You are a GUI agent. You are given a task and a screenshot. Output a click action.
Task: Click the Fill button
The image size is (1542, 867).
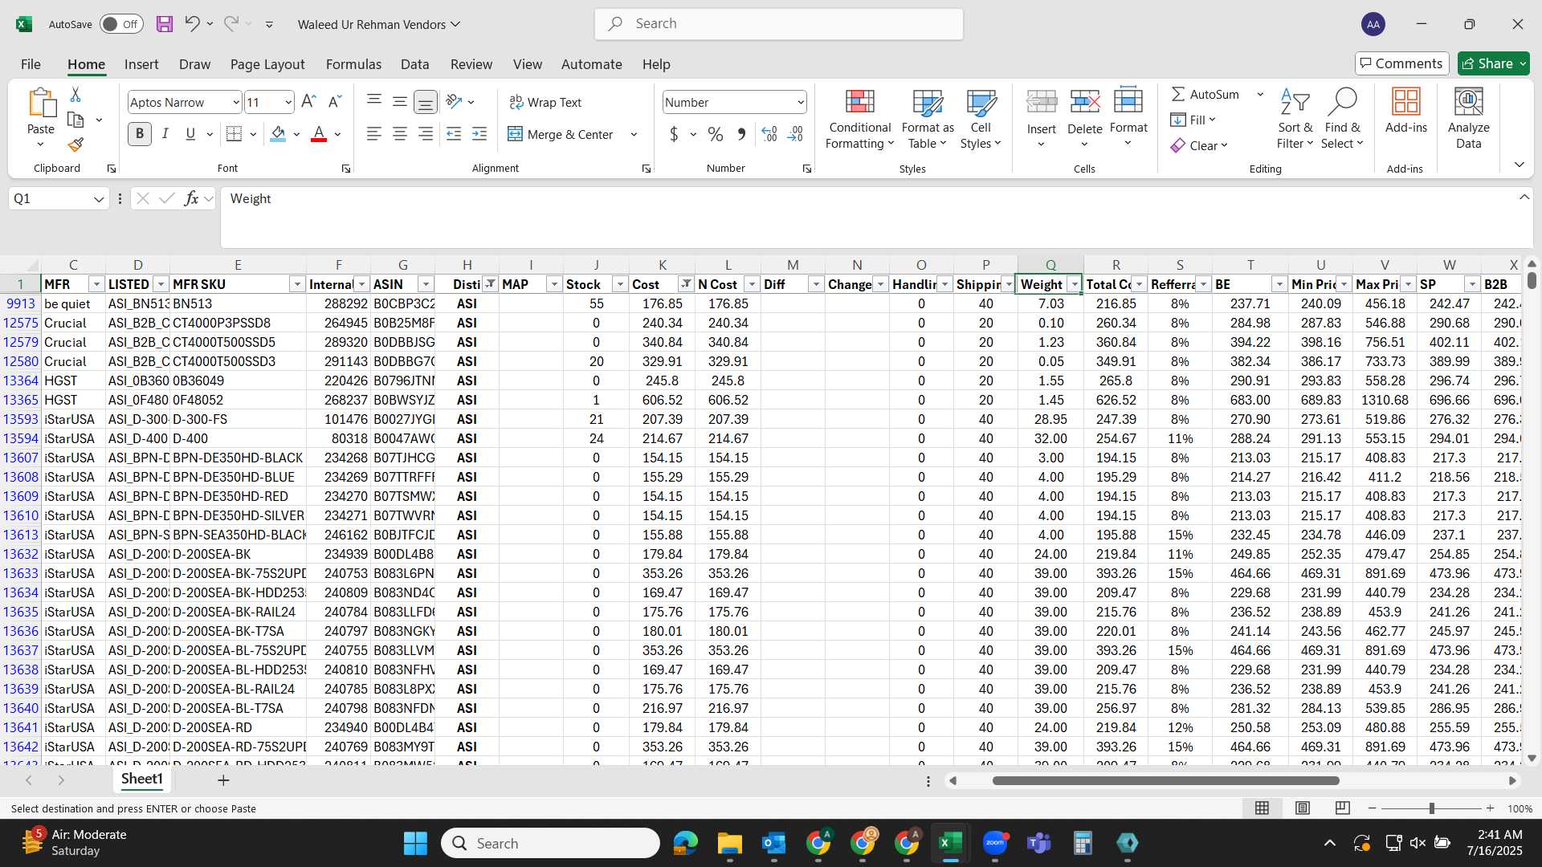1193,120
